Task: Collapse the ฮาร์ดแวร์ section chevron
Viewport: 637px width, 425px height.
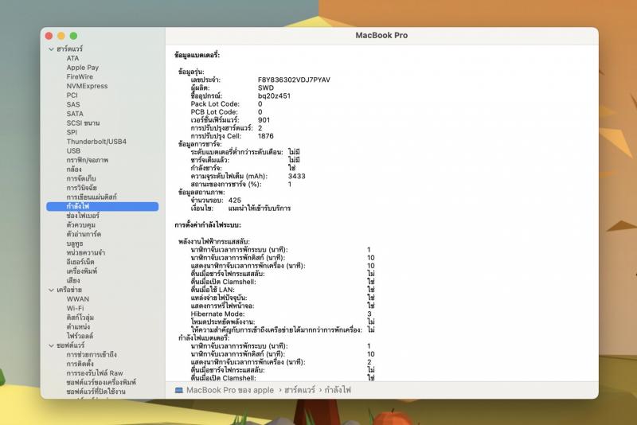Action: (x=51, y=49)
